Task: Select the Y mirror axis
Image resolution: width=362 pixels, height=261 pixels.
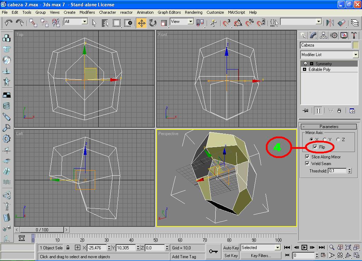Action: pos(325,139)
